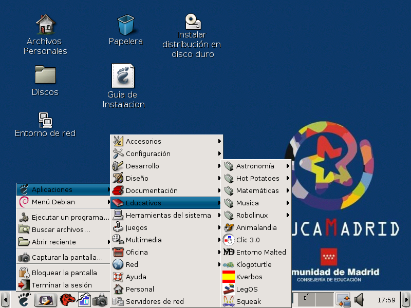Expand the Hot Potatoes submenu arrow

(x=288, y=178)
